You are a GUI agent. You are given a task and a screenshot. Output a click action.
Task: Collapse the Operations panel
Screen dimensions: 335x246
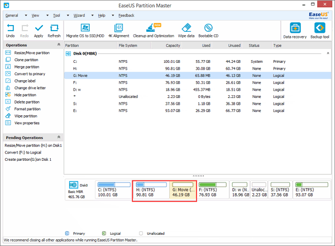tap(59, 45)
